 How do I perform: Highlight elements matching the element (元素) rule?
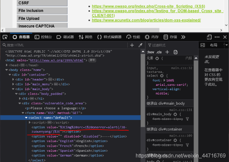point(157,59)
